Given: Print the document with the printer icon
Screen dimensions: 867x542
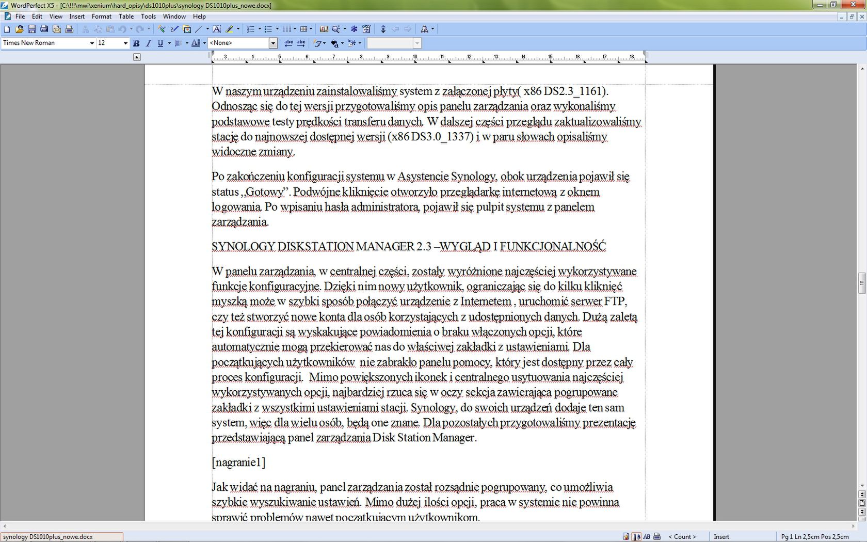Looking at the screenshot, I should point(69,29).
